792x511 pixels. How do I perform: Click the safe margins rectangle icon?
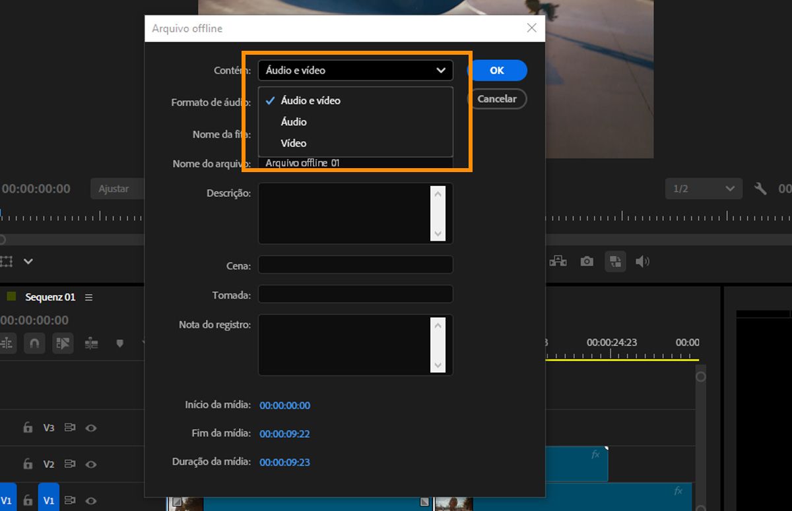(7, 262)
